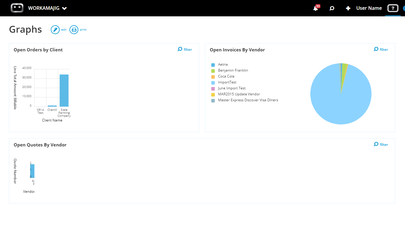Viewport: 405px width, 240px height.
Task: Click the ImportTest legend swatch
Action: click(x=213, y=83)
